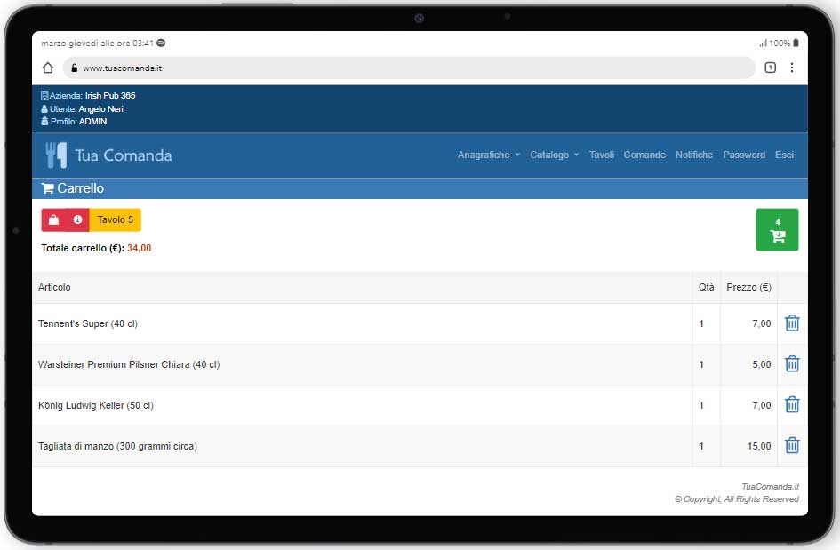The width and height of the screenshot is (840, 550).
Task: Click the battery status icon
Action: point(796,43)
